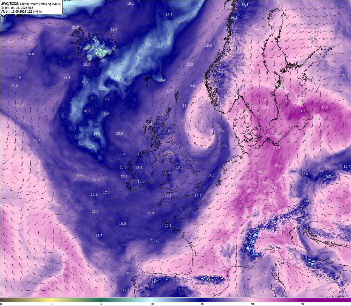The width and height of the screenshot is (351, 306).
Task: Click the 45.5 value on the map
Action: [x=279, y=165]
